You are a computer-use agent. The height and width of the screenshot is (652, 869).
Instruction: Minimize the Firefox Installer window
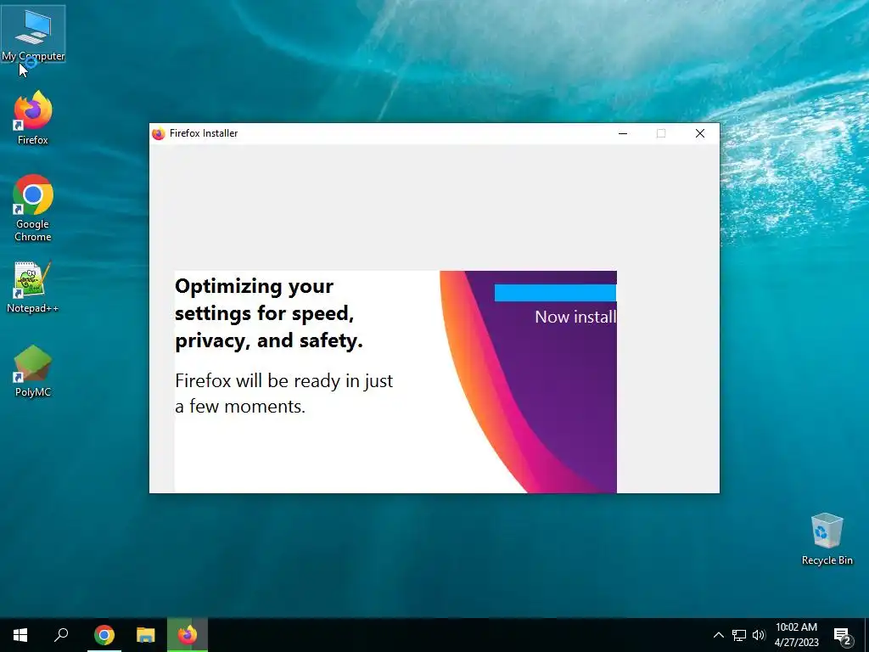pyautogui.click(x=623, y=133)
